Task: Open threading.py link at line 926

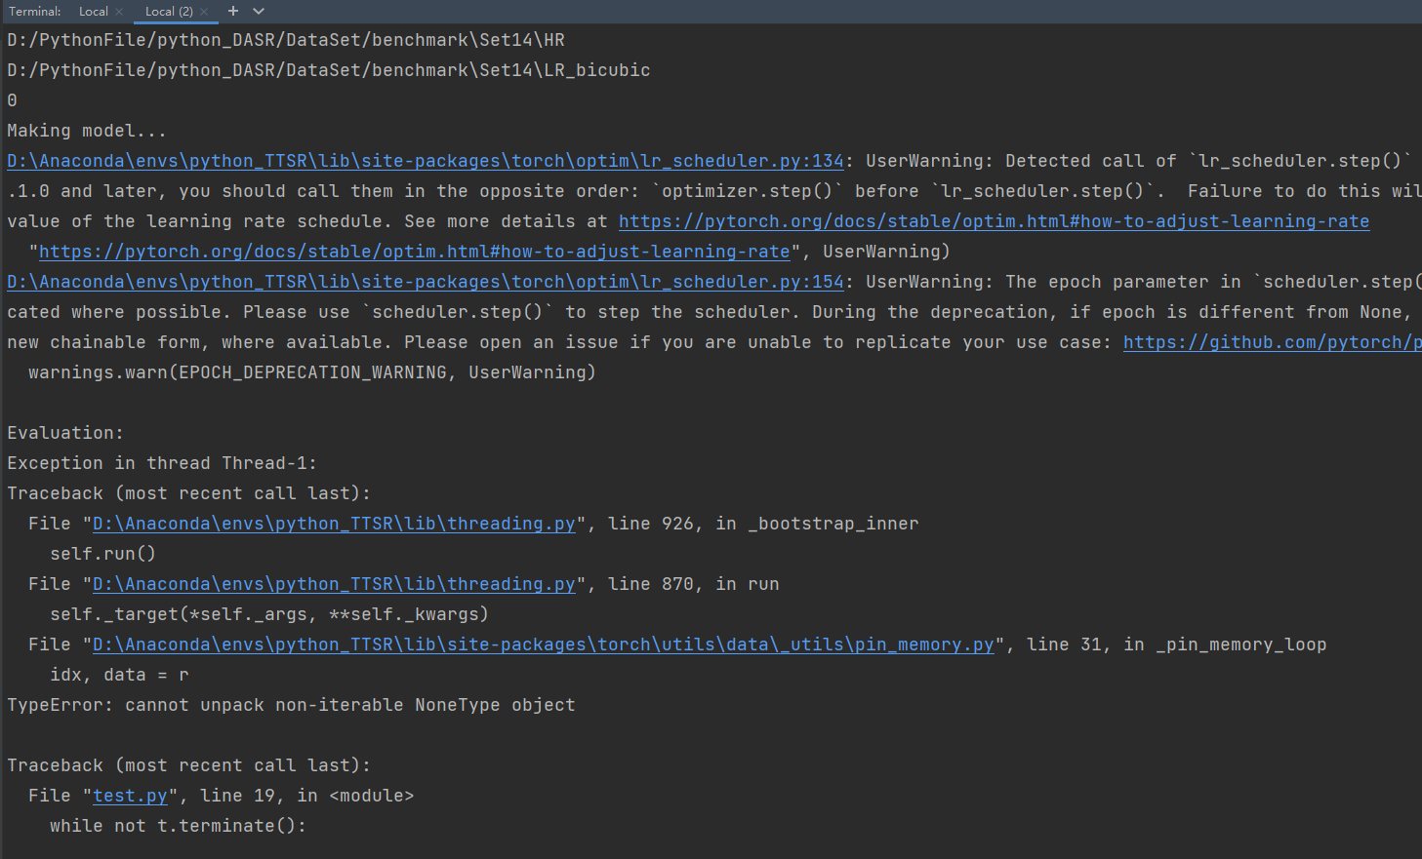Action: [334, 524]
